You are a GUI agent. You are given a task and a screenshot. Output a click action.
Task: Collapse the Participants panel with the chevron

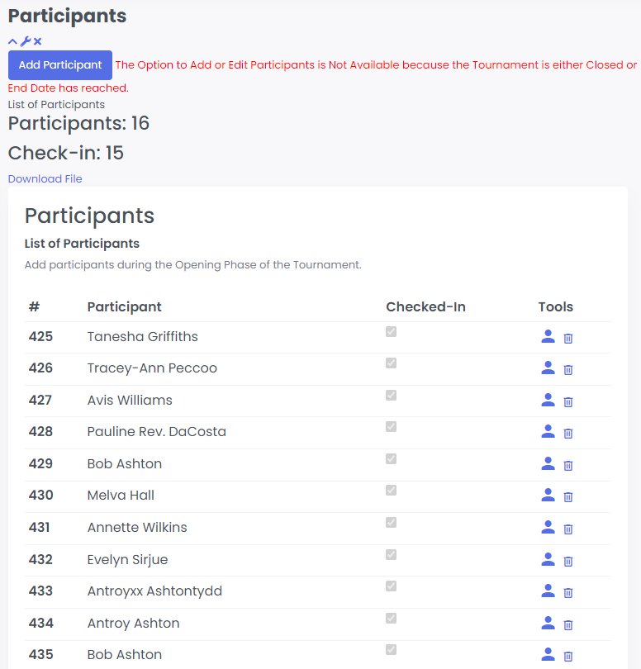click(x=12, y=41)
